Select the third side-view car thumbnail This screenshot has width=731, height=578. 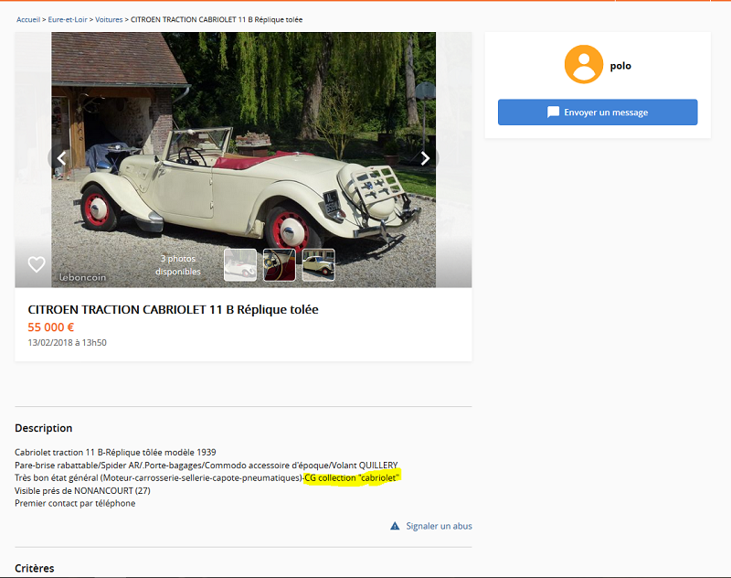click(318, 265)
